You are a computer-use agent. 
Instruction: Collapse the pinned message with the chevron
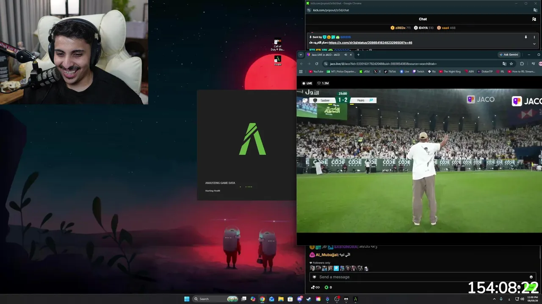tap(534, 43)
